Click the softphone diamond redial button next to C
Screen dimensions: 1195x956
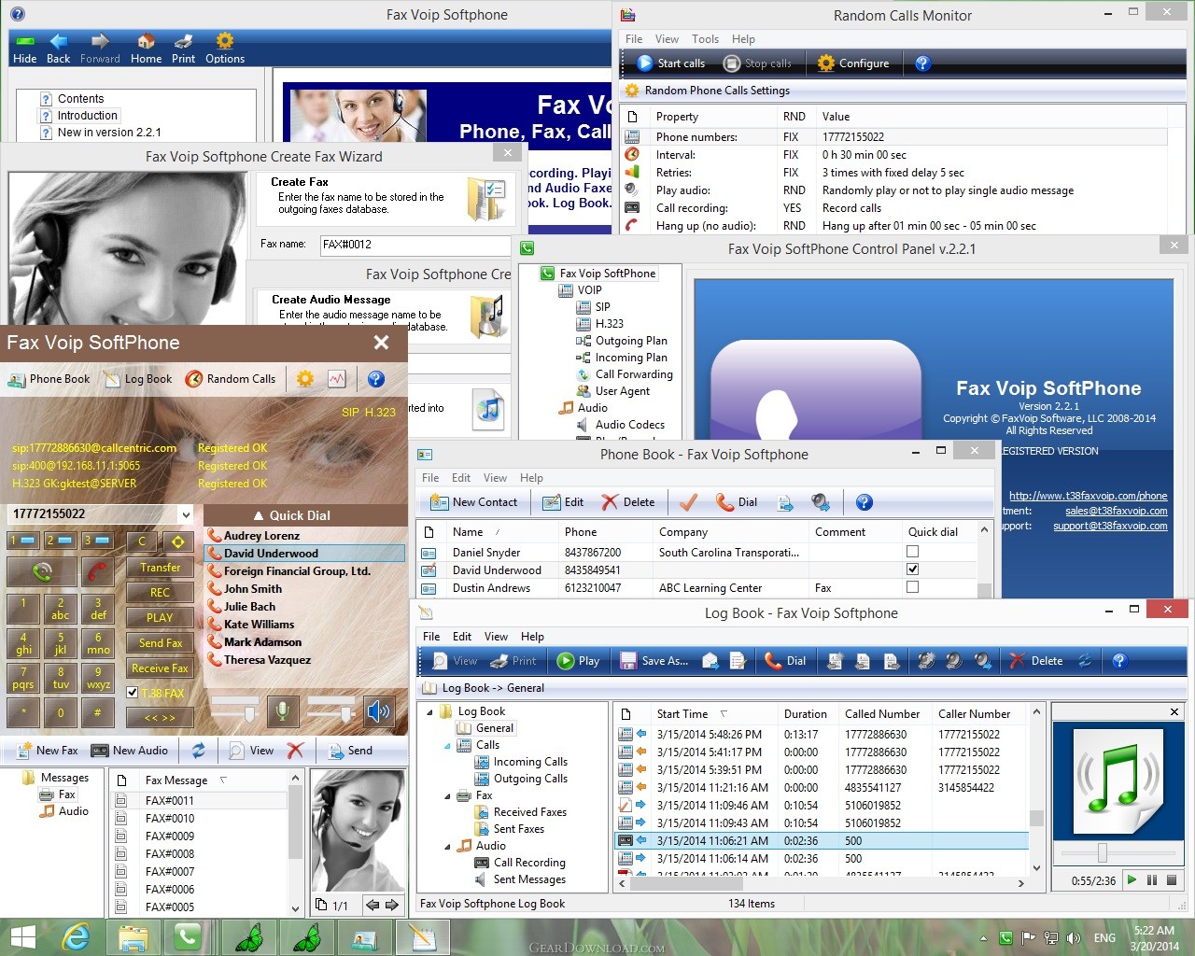177,541
